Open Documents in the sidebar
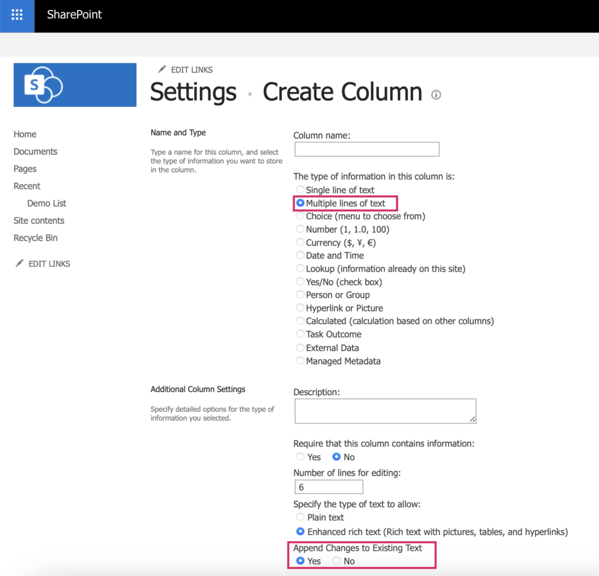The image size is (599, 576). pos(36,152)
